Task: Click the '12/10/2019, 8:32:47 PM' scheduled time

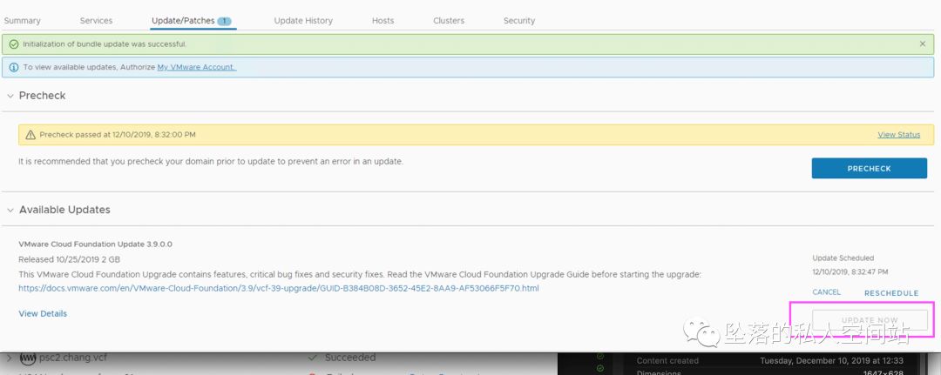Action: click(x=850, y=272)
